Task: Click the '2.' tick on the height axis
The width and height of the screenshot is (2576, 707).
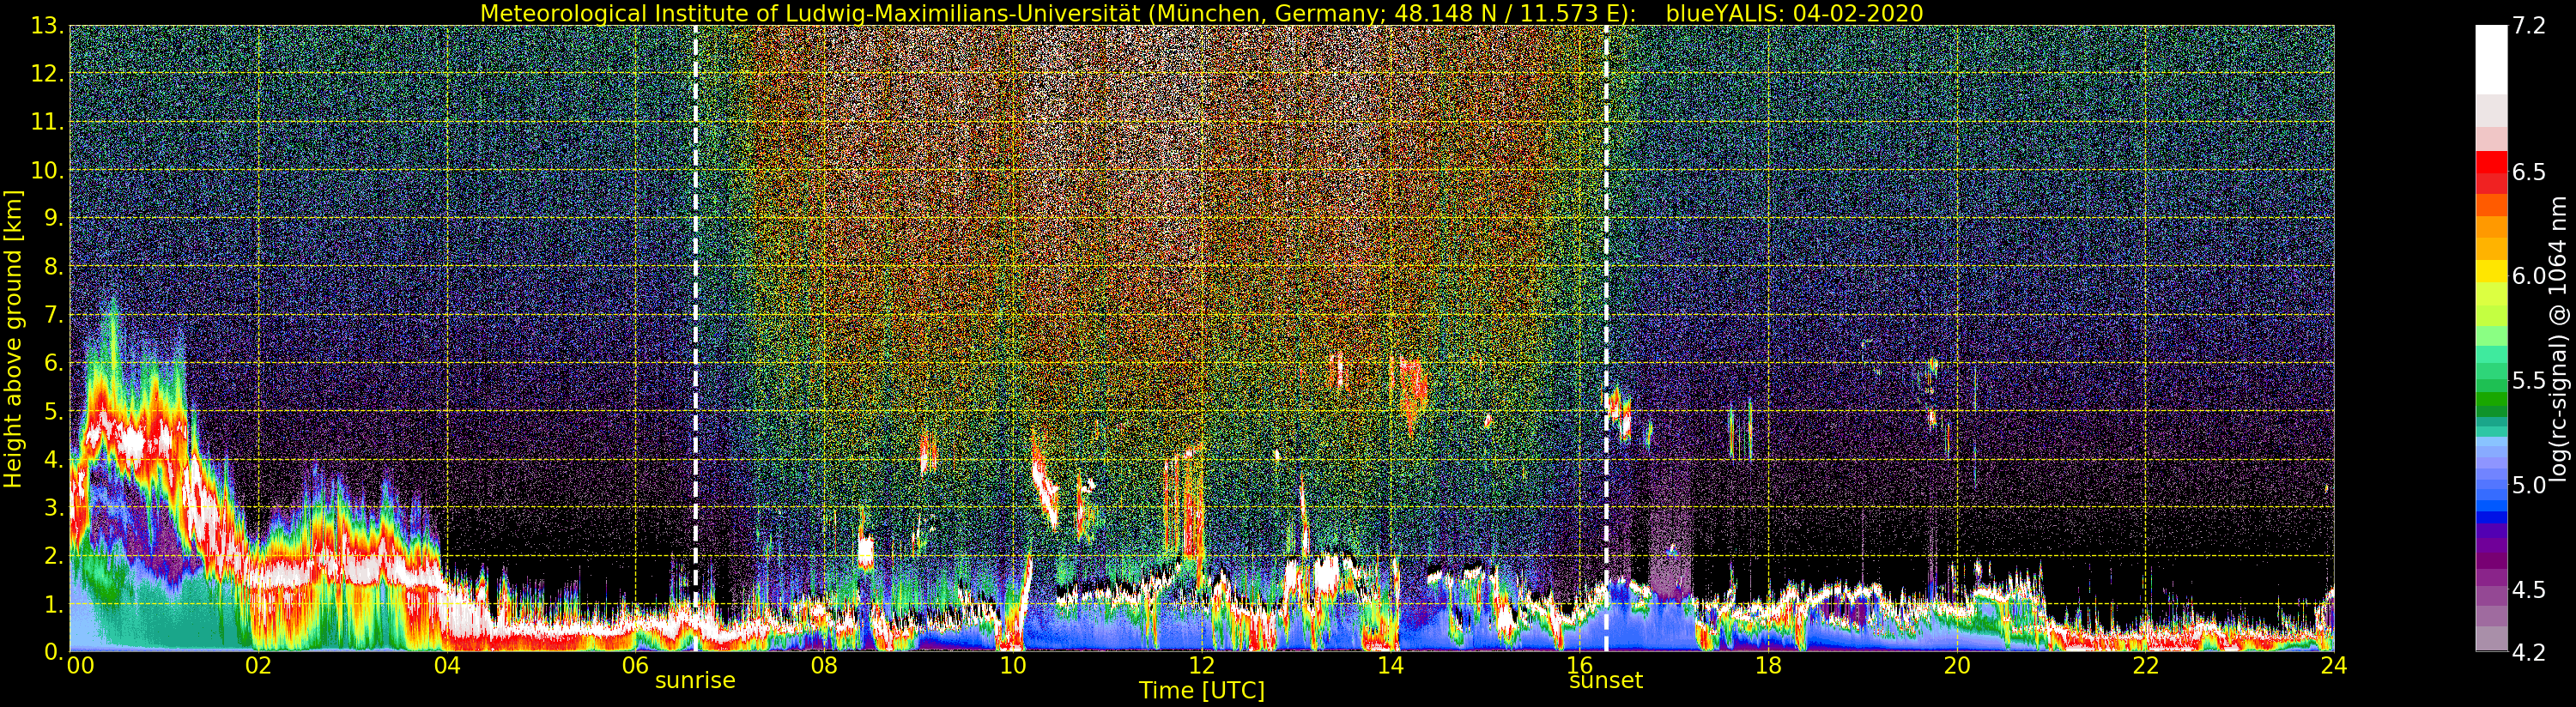Action: pos(54,555)
